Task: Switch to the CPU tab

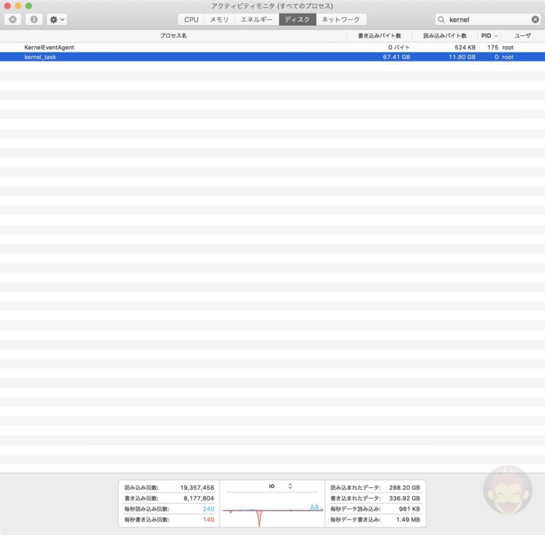Action: 191,19
